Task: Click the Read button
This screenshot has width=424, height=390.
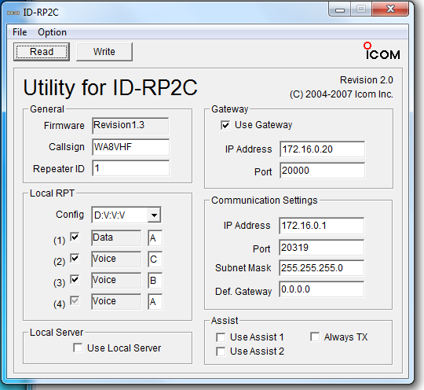Action: tap(42, 52)
